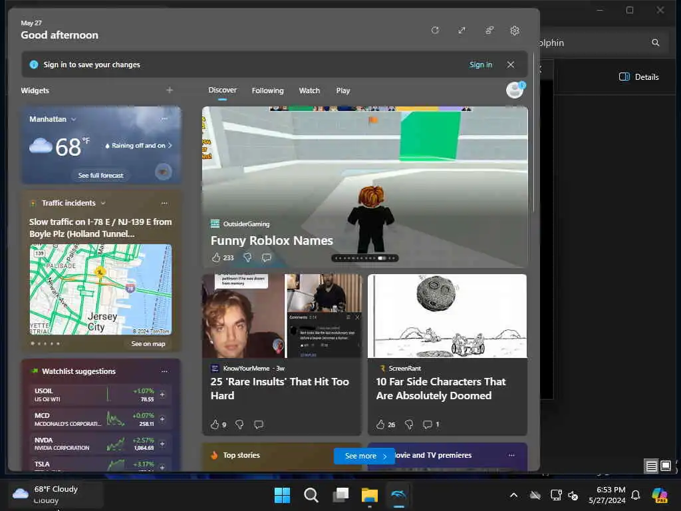Open the profile avatar with notification badge
Viewport: 681px width, 511px height.
point(515,90)
